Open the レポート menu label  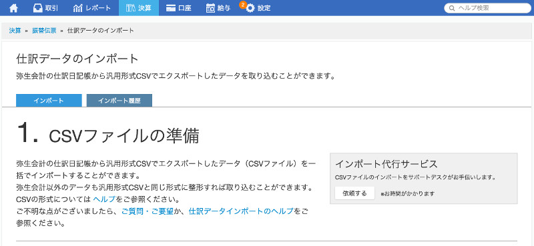tap(98, 8)
